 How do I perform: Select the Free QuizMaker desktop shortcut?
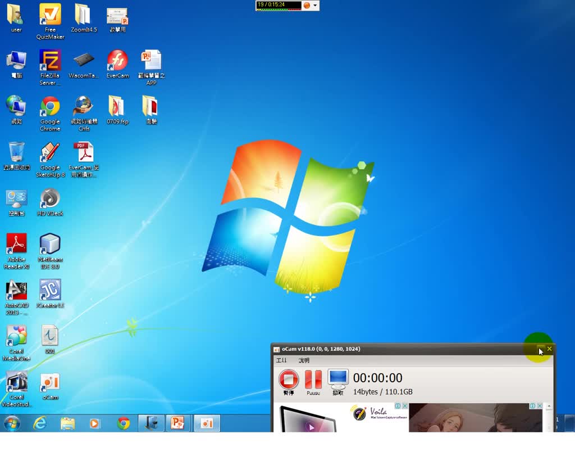click(50, 21)
